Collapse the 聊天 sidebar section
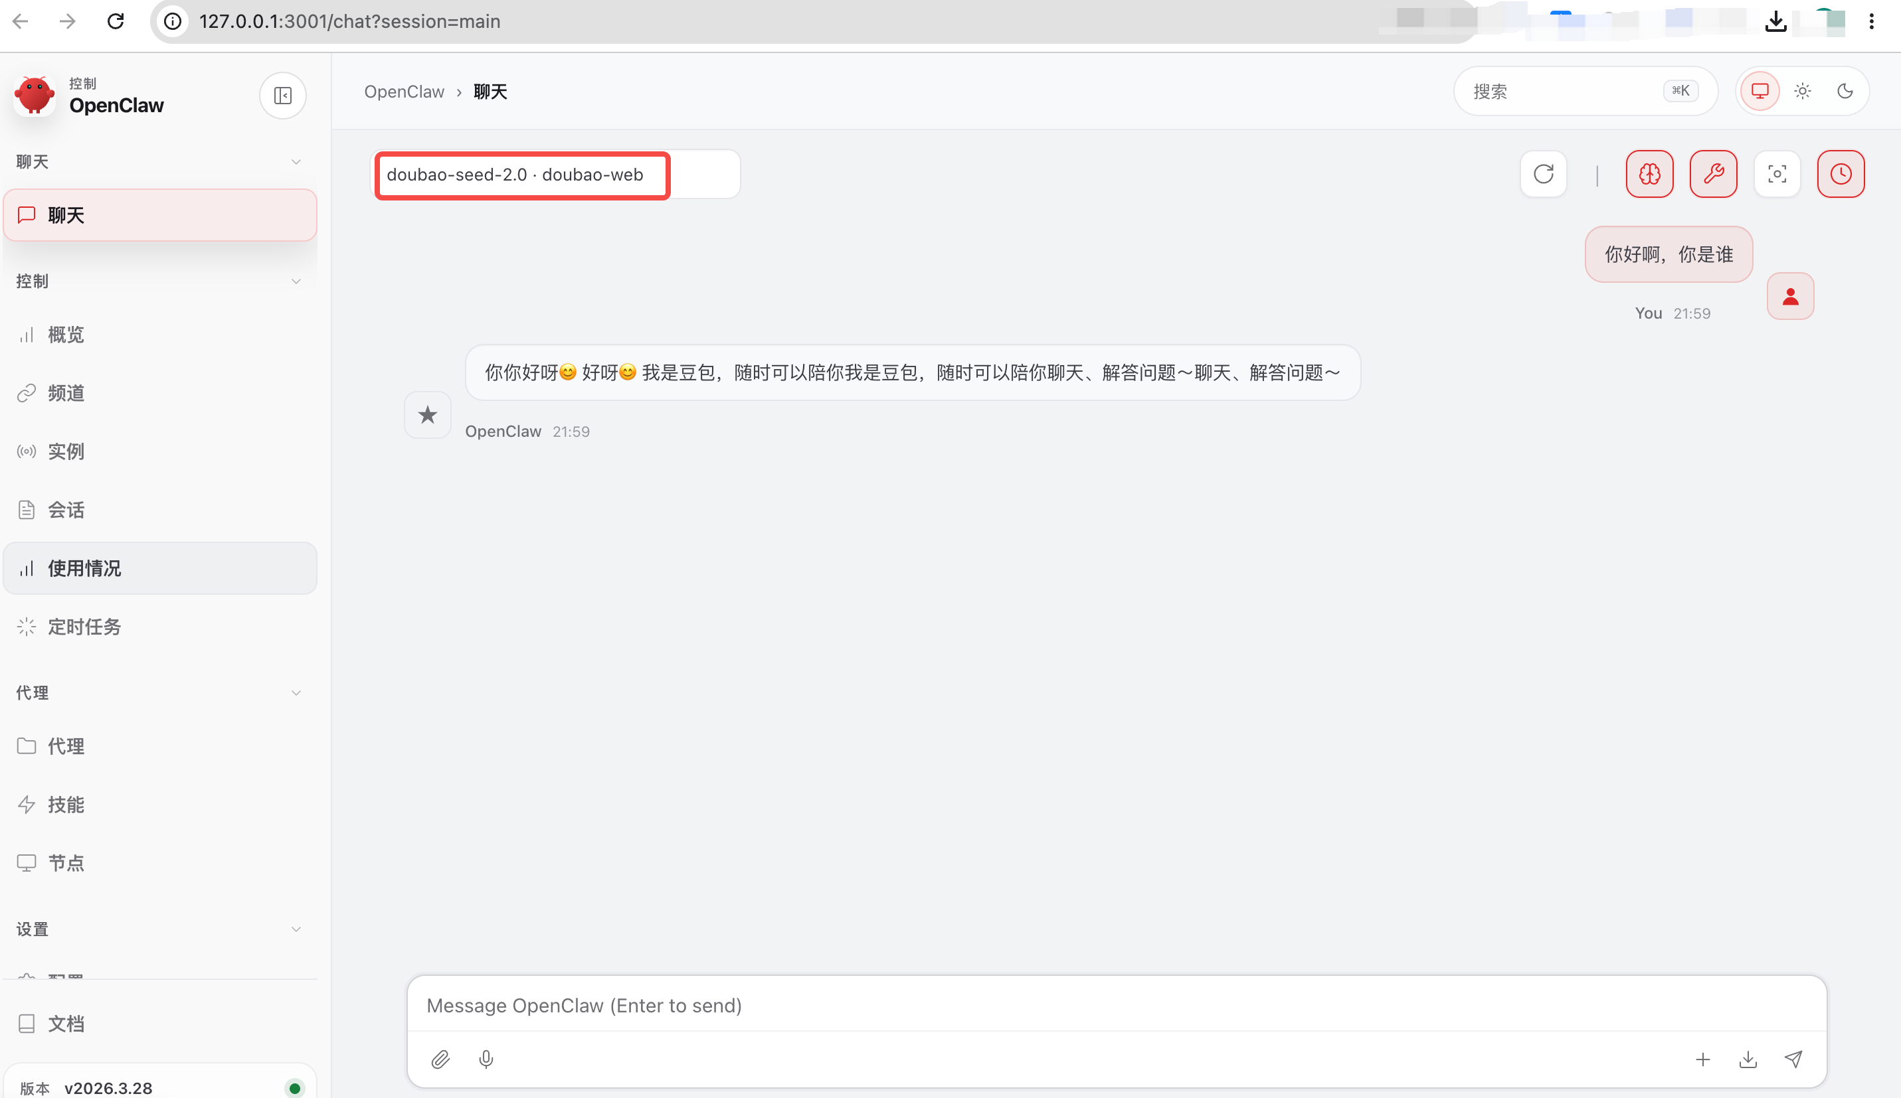The image size is (1901, 1098). click(x=159, y=161)
